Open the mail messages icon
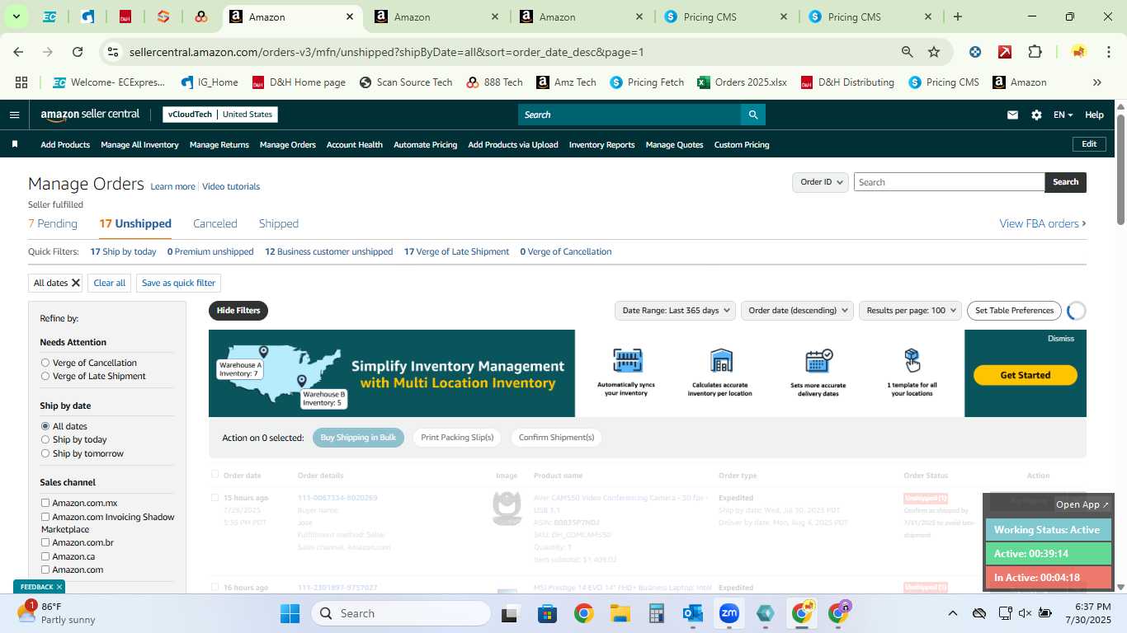Viewport: 1127px width, 633px height. [x=1012, y=115]
